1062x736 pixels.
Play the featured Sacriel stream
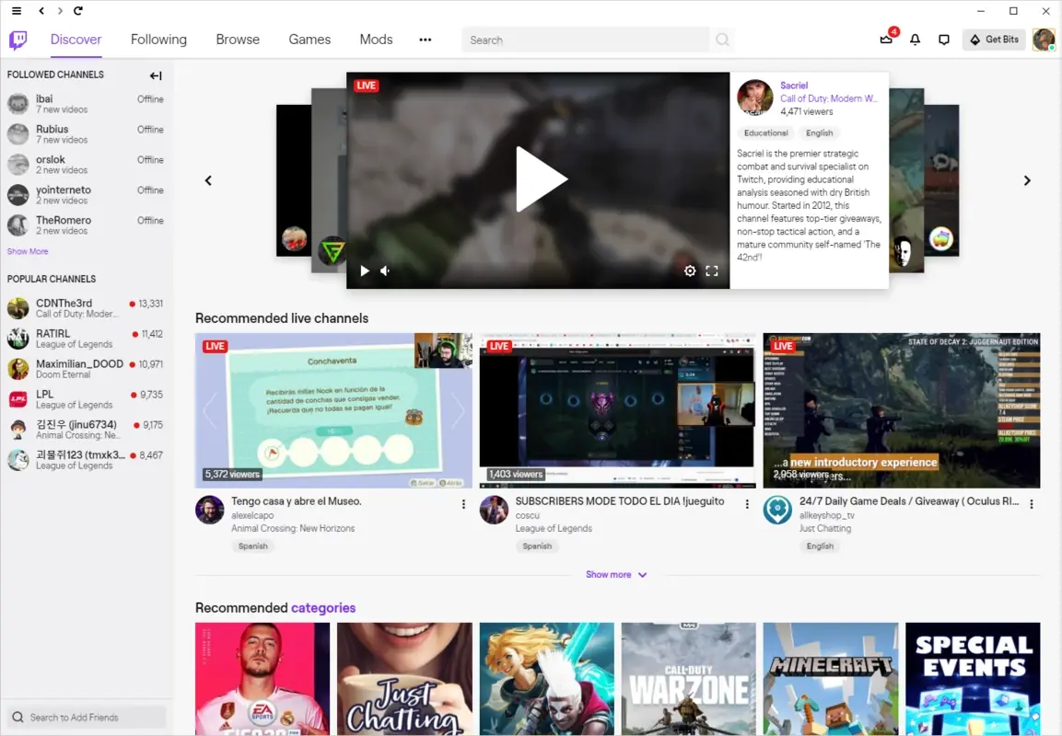pos(542,178)
